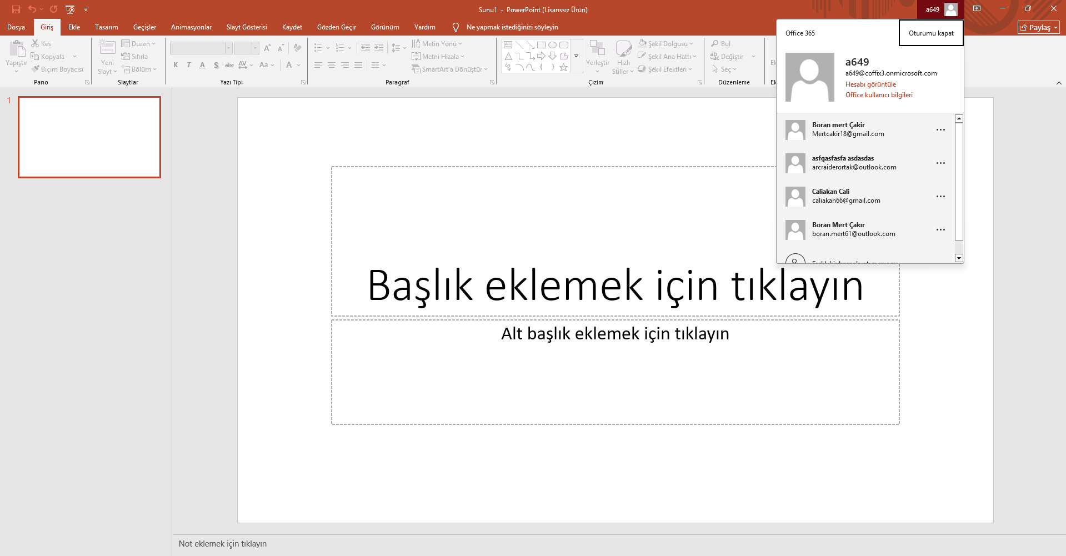This screenshot has width=1066, height=556.
Task: Toggle bold (K) formatting
Action: pos(176,65)
